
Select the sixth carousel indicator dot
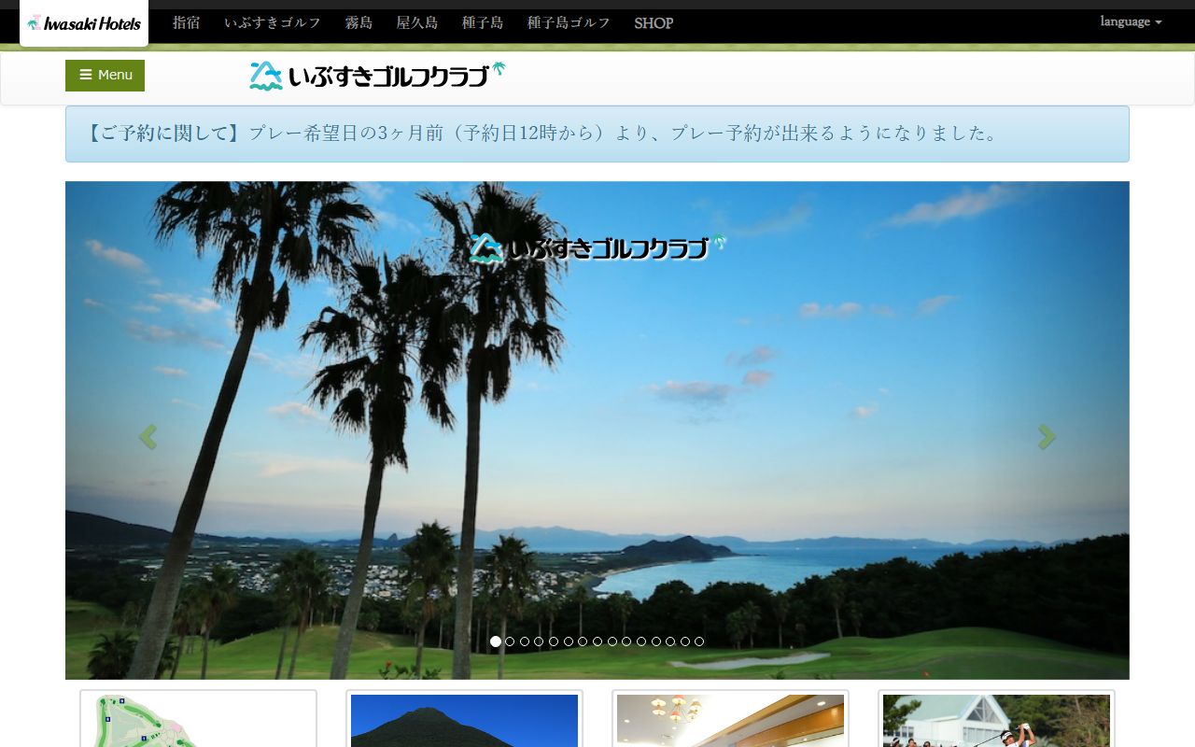pos(569,641)
